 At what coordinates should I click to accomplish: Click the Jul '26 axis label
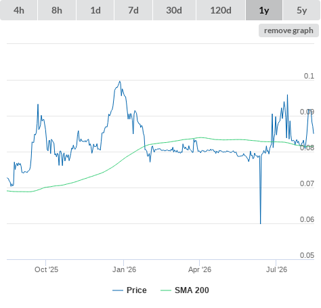[276, 269]
